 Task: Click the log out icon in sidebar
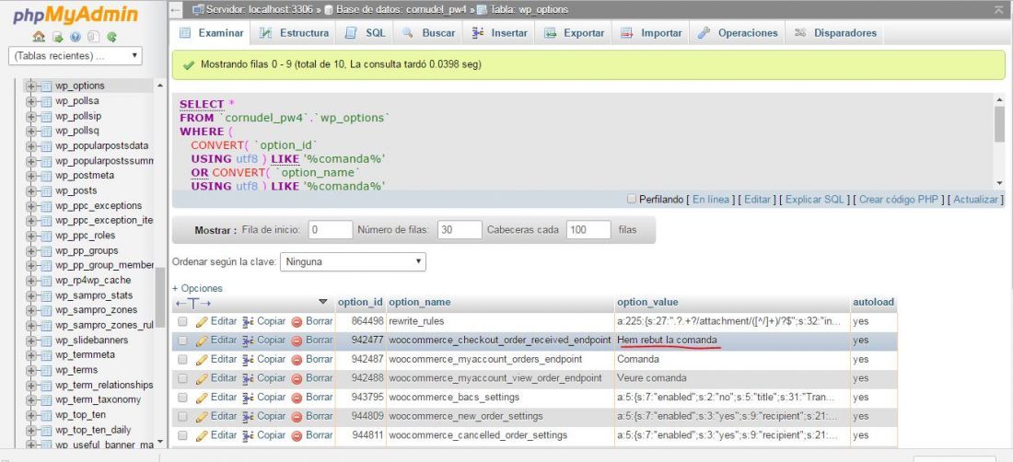coord(57,37)
